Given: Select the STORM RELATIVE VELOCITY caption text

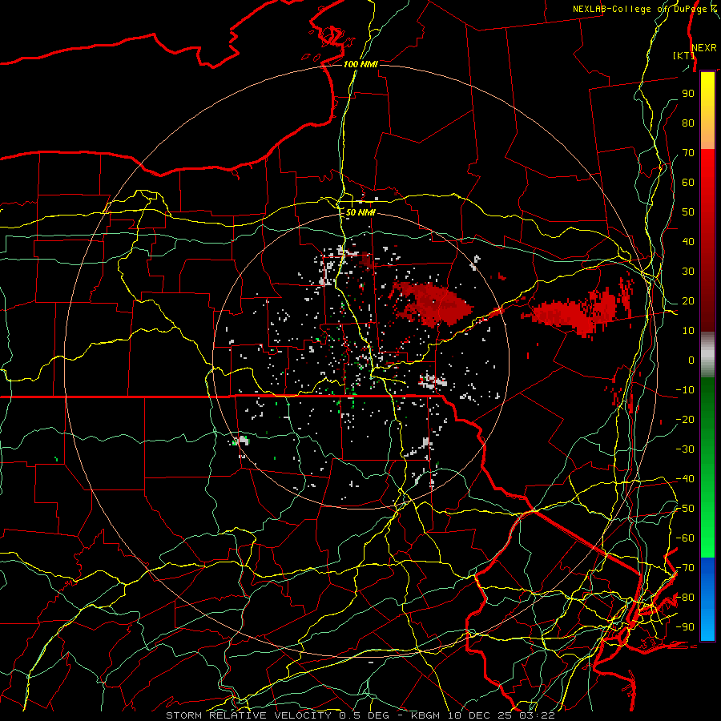Looking at the screenshot, I should pos(248,715).
